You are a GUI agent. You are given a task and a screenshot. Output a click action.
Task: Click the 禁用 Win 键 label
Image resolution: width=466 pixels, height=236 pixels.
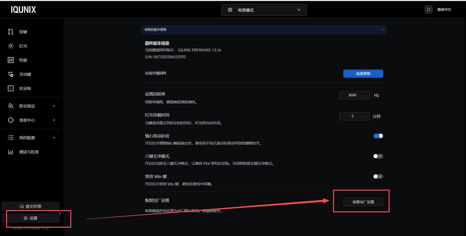pyautogui.click(x=156, y=177)
